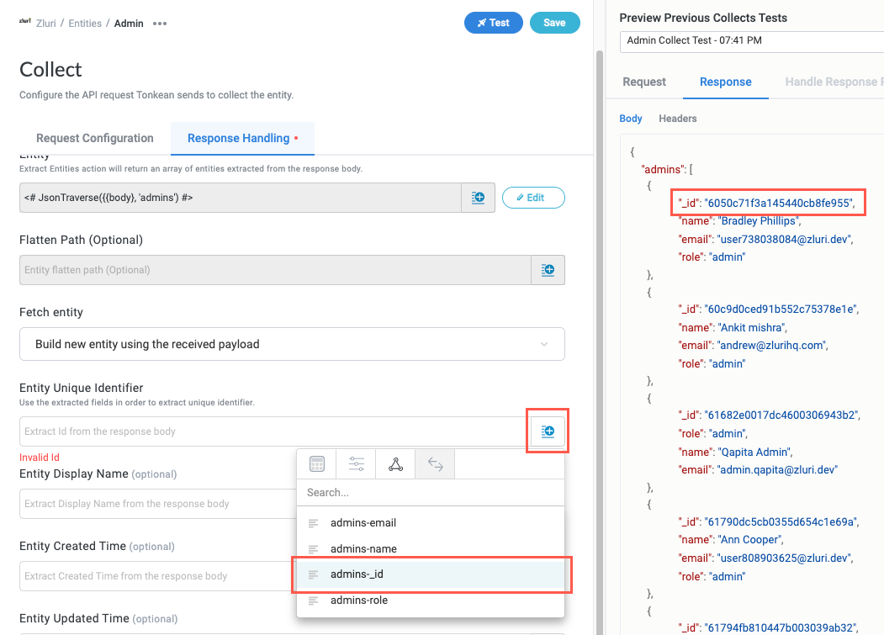The width and height of the screenshot is (884, 635).
Task: Click insert-field icon for Flatten Path
Action: (548, 270)
